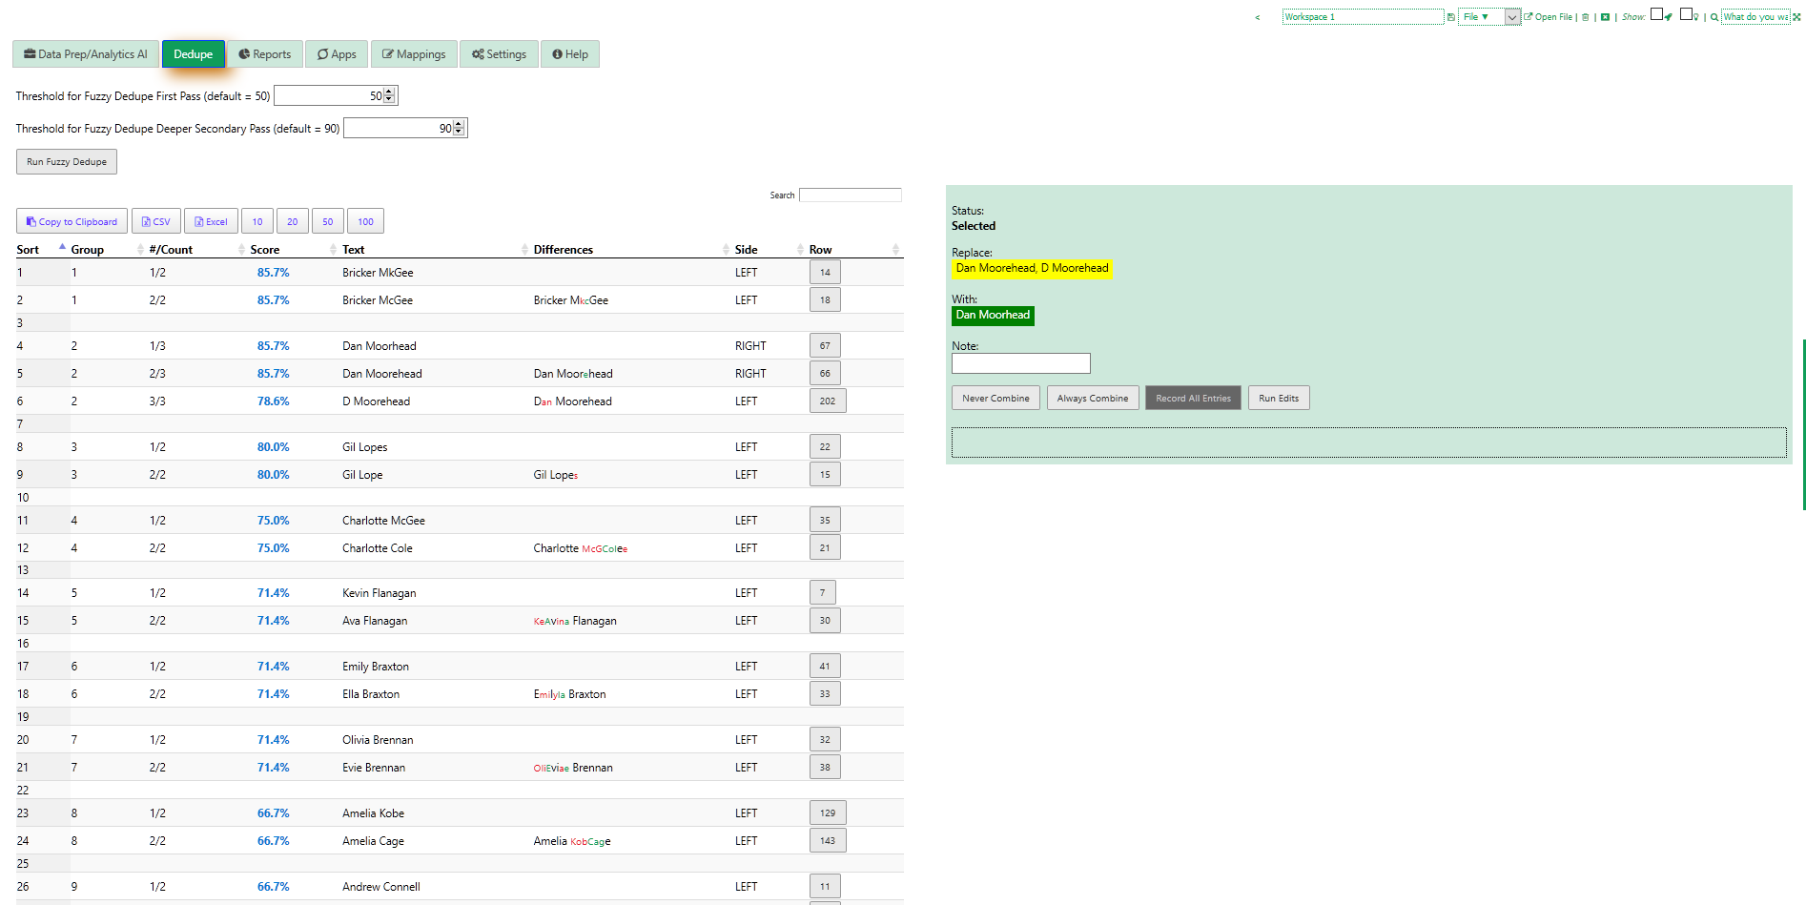Collapse the panel using the left arrow
The width and height of the screenshot is (1806, 905).
pos(1257,16)
